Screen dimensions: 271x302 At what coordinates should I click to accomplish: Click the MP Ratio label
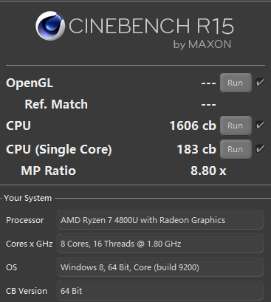tap(49, 171)
